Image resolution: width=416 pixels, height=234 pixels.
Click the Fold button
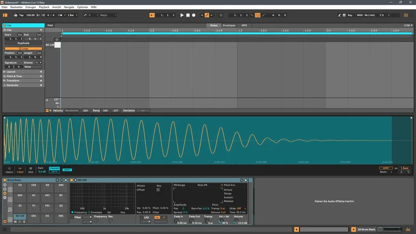coord(50,25)
